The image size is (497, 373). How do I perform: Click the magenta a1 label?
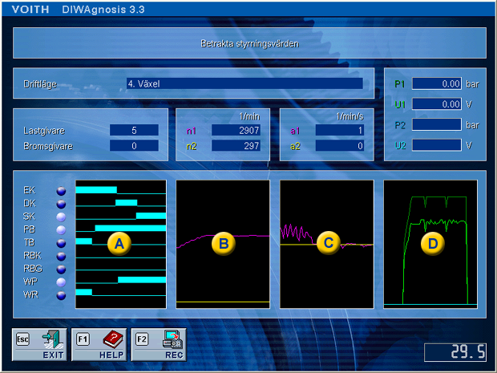(295, 131)
